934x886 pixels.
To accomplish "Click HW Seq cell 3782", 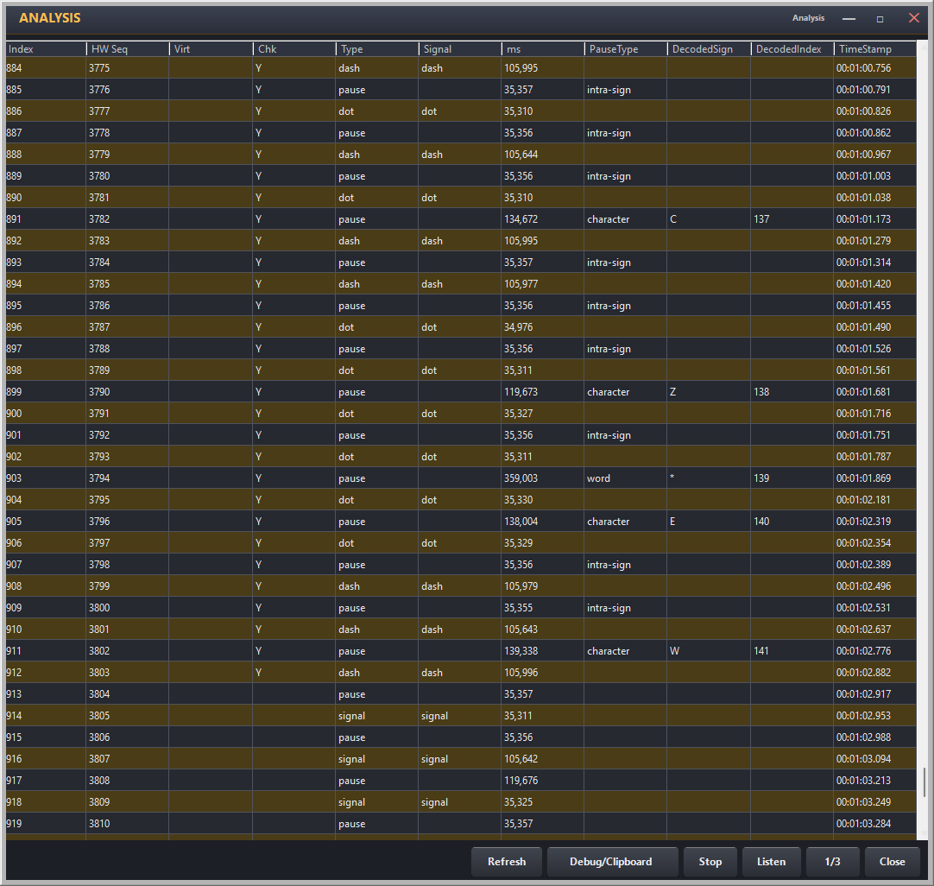I will coord(128,219).
